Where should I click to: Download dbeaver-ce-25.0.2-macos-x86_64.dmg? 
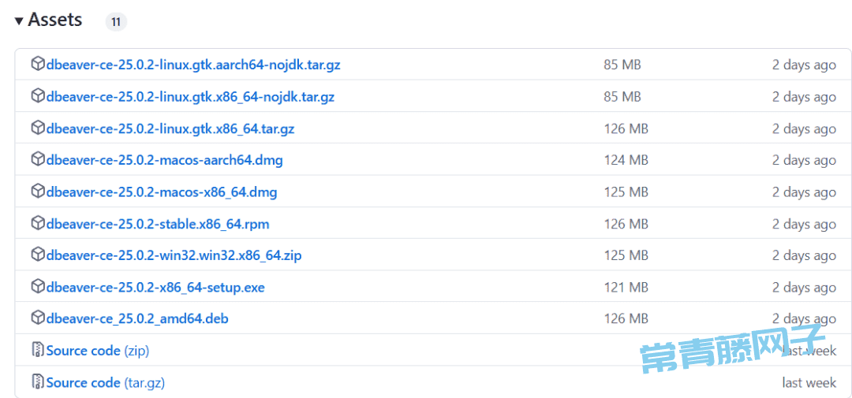[162, 192]
